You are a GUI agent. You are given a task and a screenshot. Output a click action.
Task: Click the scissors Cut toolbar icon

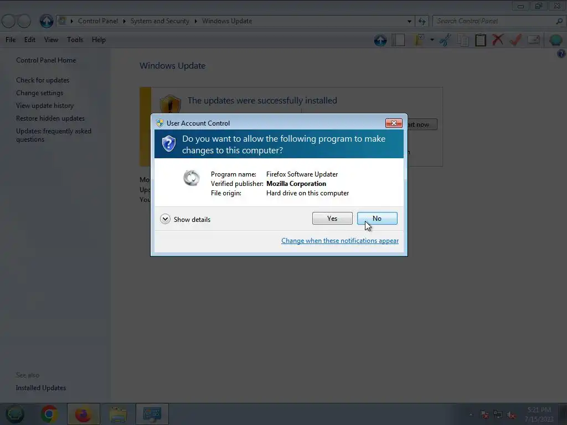pyautogui.click(x=445, y=40)
